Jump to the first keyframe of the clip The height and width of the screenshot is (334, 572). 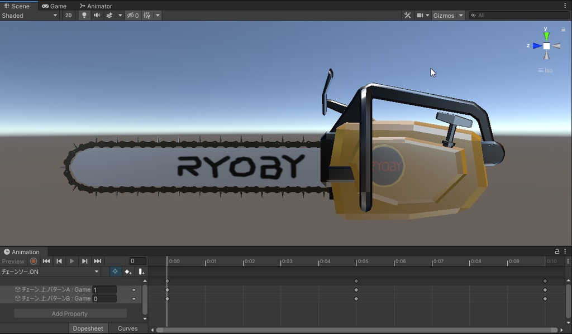point(46,261)
